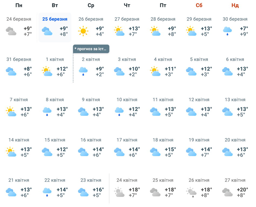The height and width of the screenshot is (207, 256).
Task: Click the partly sunny icon for 7 квітня
Action: [11, 112]
